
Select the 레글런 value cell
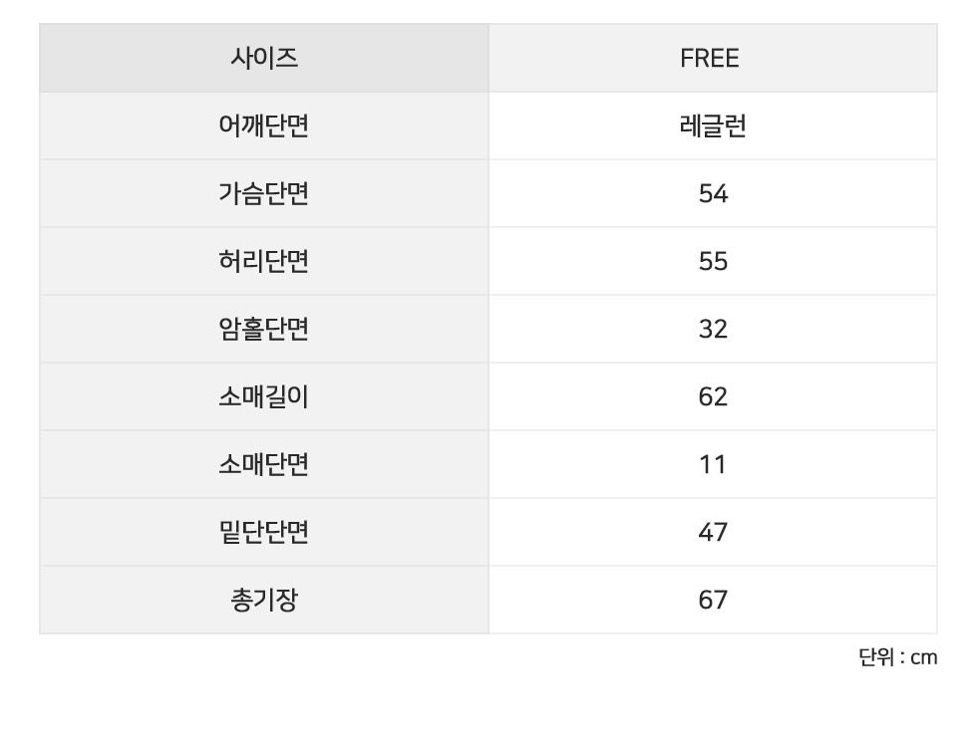pyautogui.click(x=713, y=126)
